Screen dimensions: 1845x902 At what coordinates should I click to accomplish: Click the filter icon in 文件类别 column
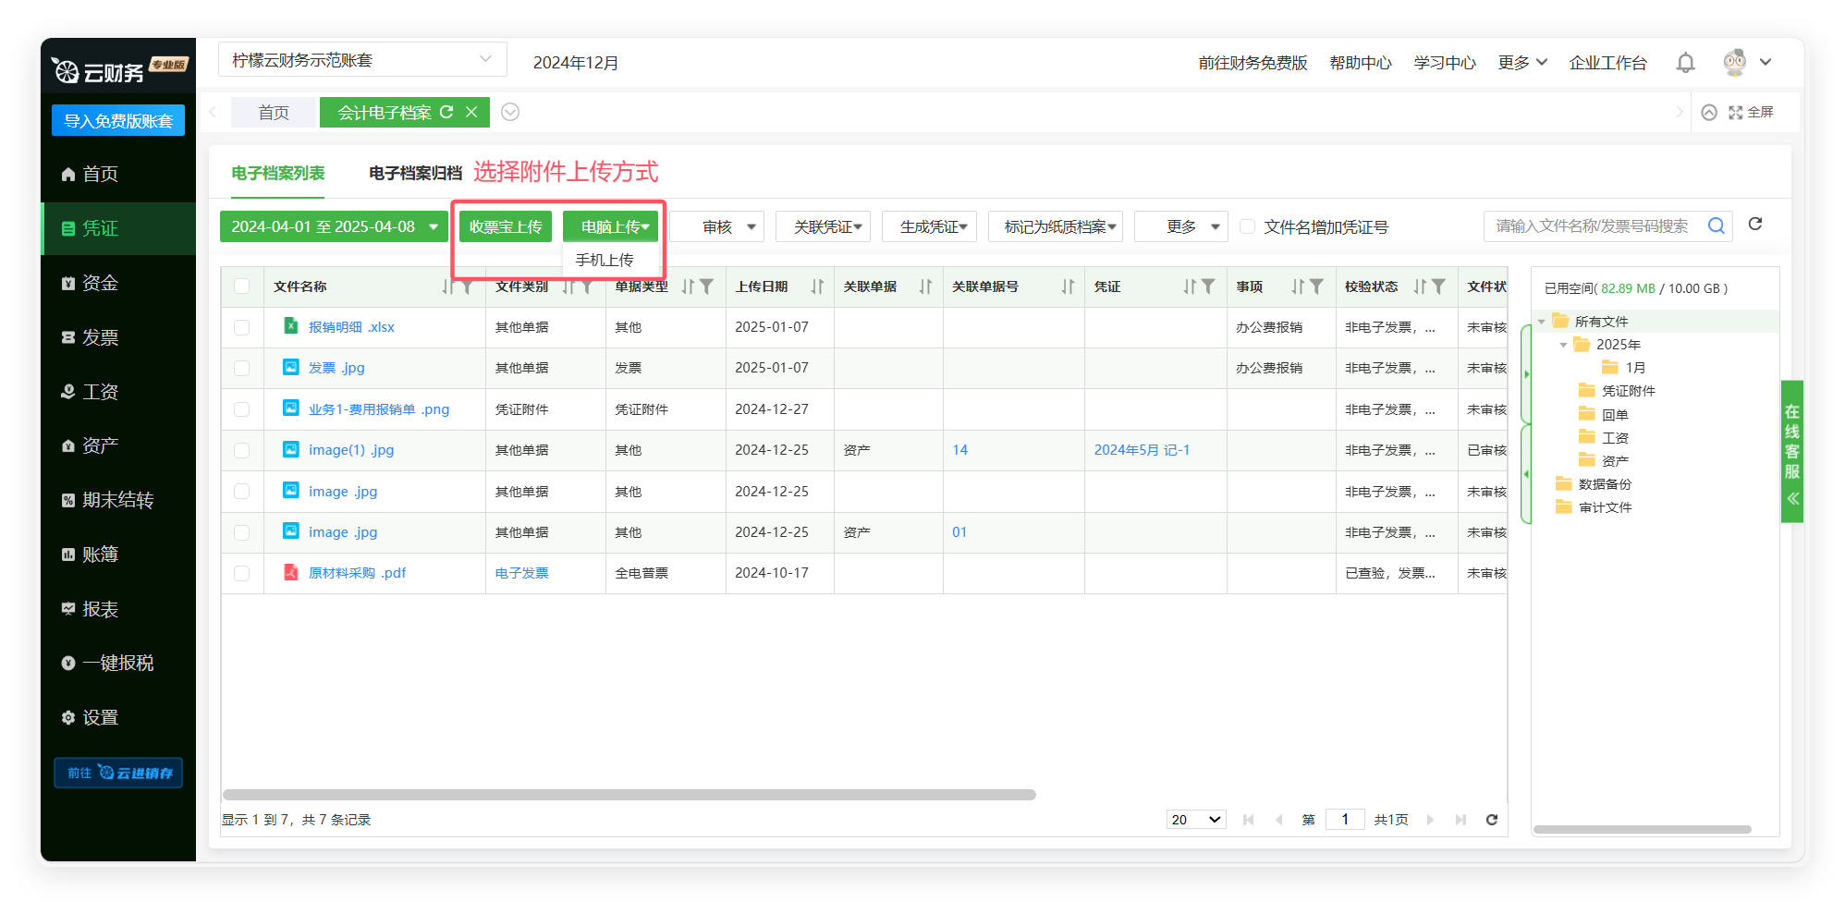pos(587,287)
